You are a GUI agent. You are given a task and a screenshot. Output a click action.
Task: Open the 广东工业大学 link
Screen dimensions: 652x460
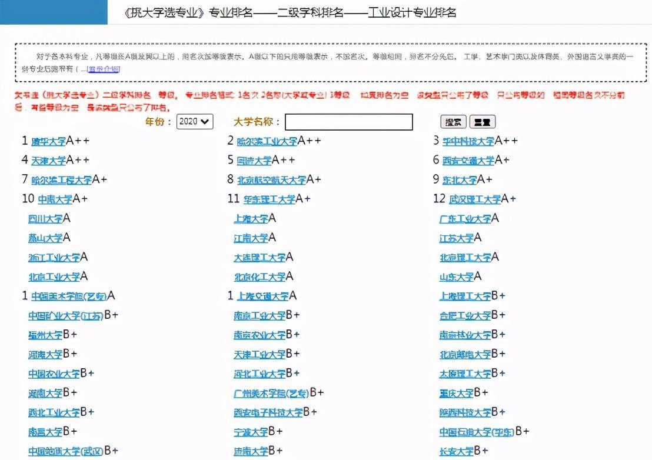click(465, 219)
